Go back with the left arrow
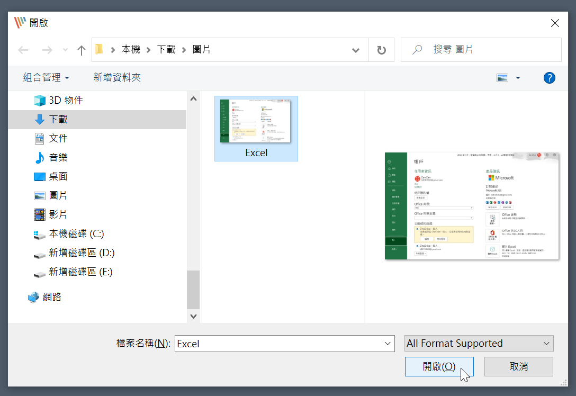 tap(23, 50)
